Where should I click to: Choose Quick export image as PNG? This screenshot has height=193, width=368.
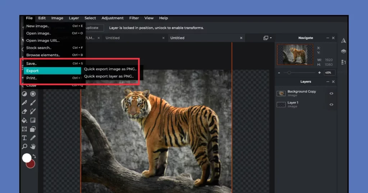point(110,69)
